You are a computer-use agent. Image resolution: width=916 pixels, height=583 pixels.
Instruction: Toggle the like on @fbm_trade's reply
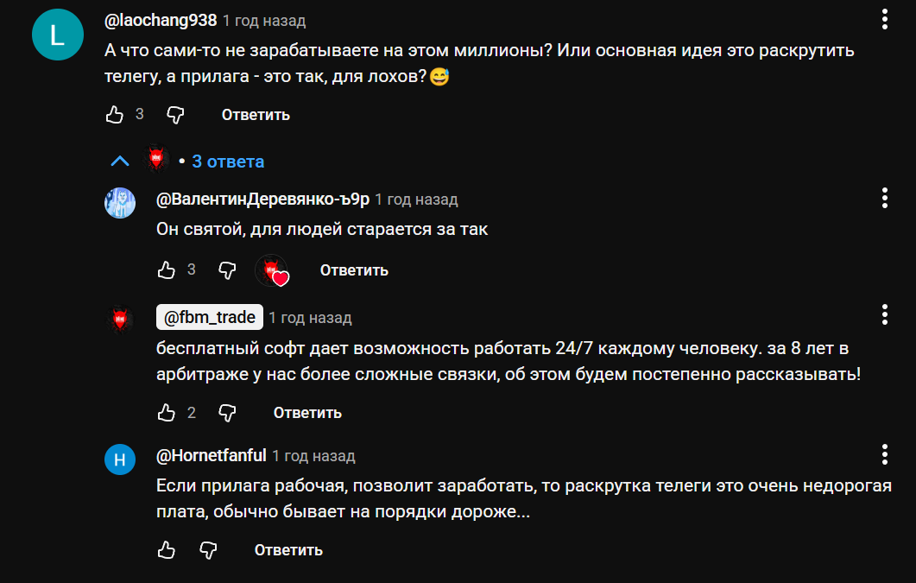165,413
